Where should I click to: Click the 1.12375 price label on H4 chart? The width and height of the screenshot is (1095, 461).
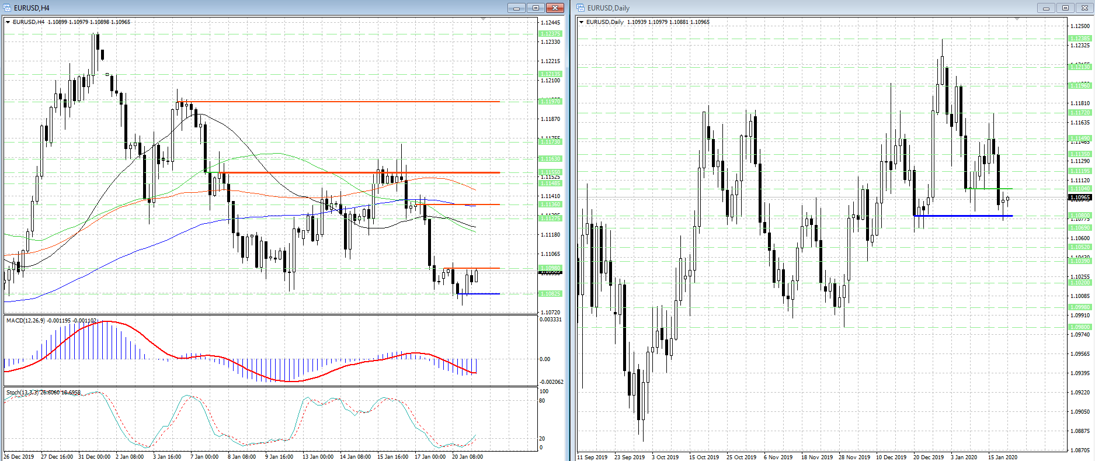point(550,34)
